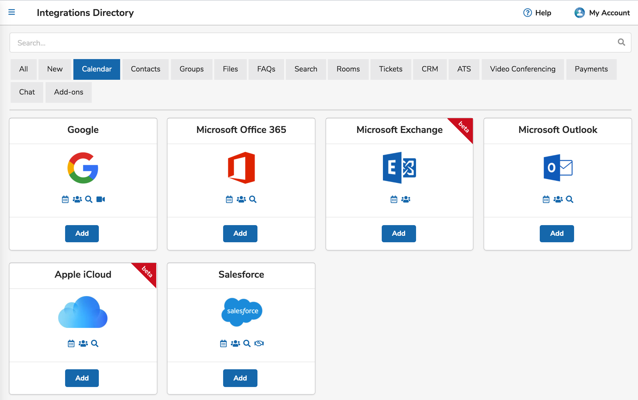Click the beta ribbon on Microsoft Exchange

click(464, 127)
